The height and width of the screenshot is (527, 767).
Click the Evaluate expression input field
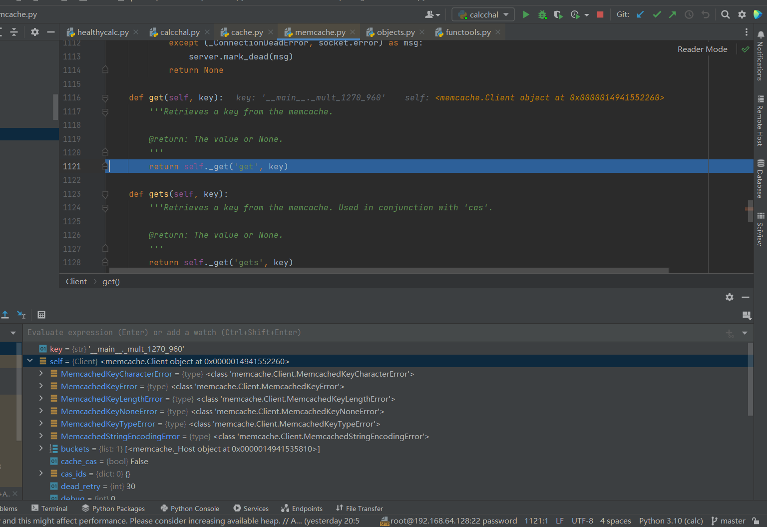tap(373, 333)
